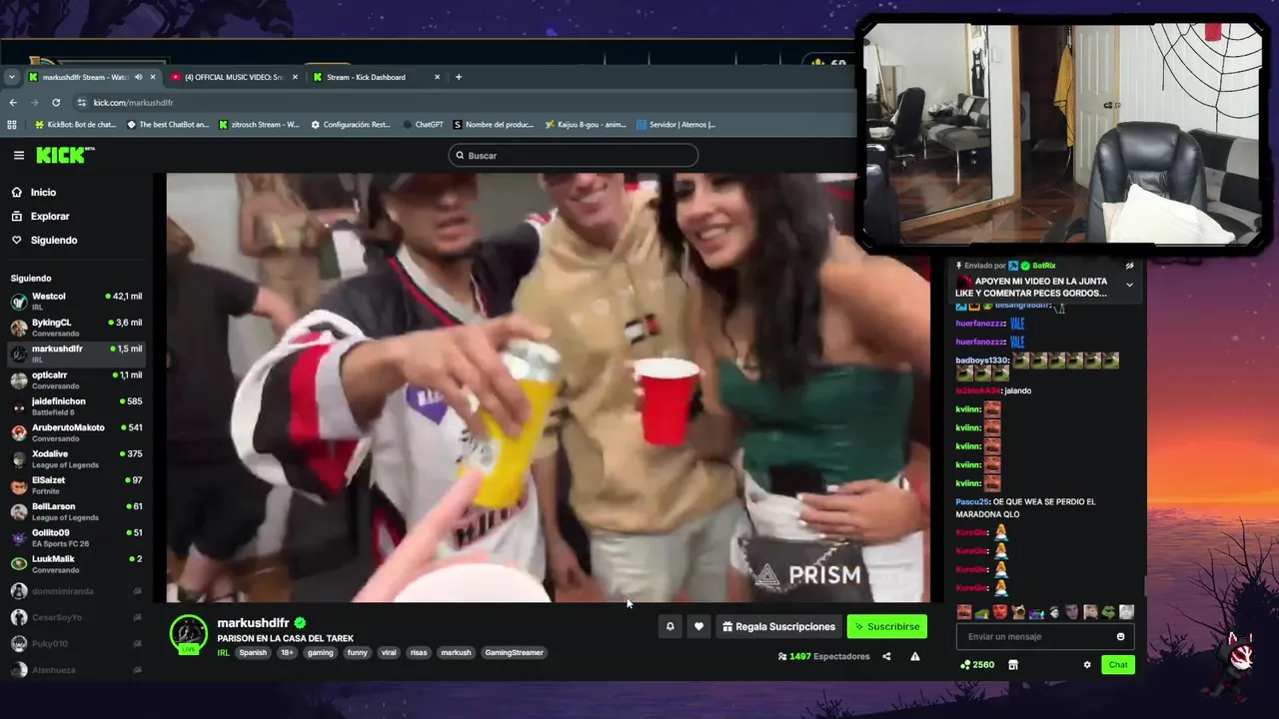1279x719 pixels.
Task: Open AruberutoMakoto channel in sidebar
Action: click(77, 432)
